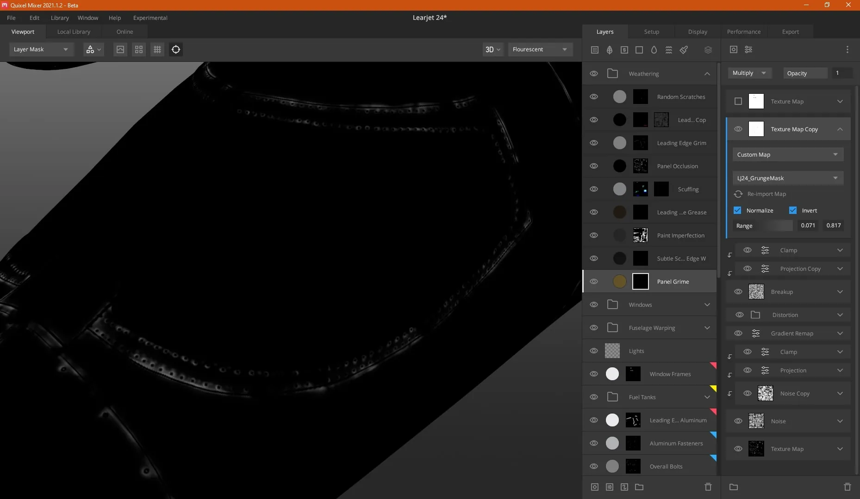The height and width of the screenshot is (499, 860).
Task: Click the focus target icon in viewport toolbar
Action: coord(176,49)
